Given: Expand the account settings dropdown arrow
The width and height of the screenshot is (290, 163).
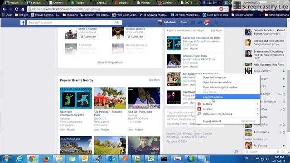Looking at the screenshot, I should click(222, 22).
